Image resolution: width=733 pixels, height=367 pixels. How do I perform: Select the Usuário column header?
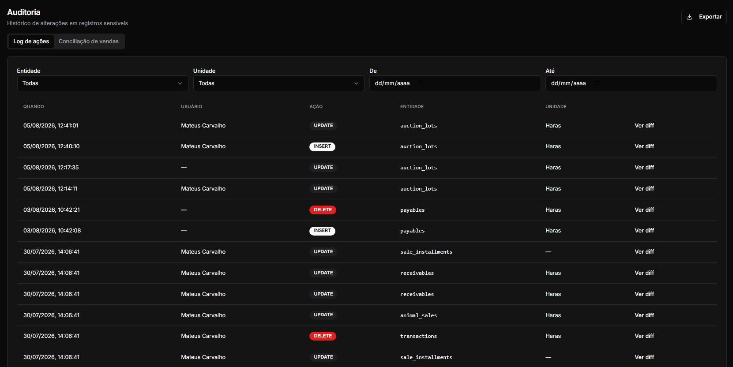[x=192, y=107]
